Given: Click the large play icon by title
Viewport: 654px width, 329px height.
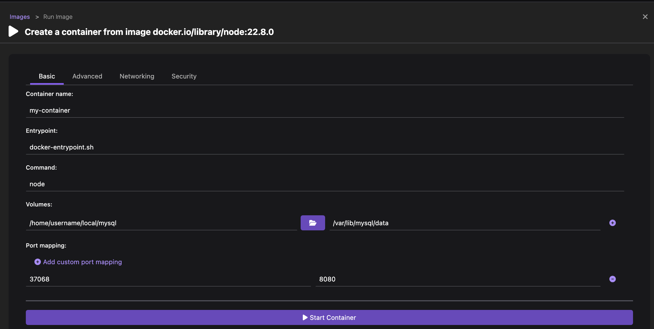Looking at the screenshot, I should [13, 31].
